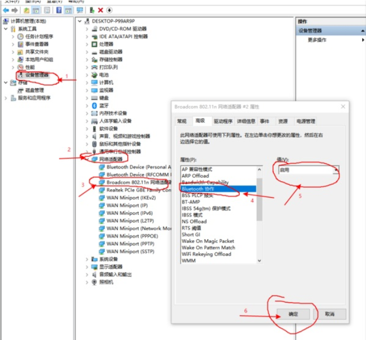Select 设备管理器 in the left tree
The image size is (366, 340).
coord(37,75)
